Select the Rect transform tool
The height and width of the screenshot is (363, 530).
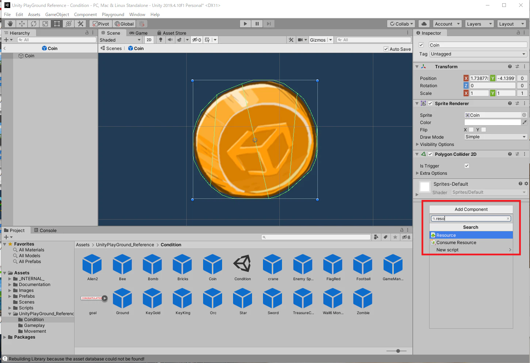pyautogui.click(x=57, y=24)
